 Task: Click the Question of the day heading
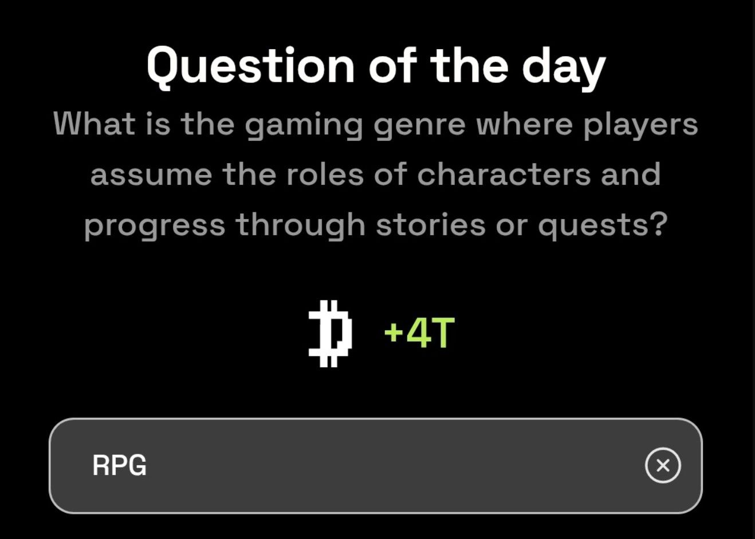376,65
